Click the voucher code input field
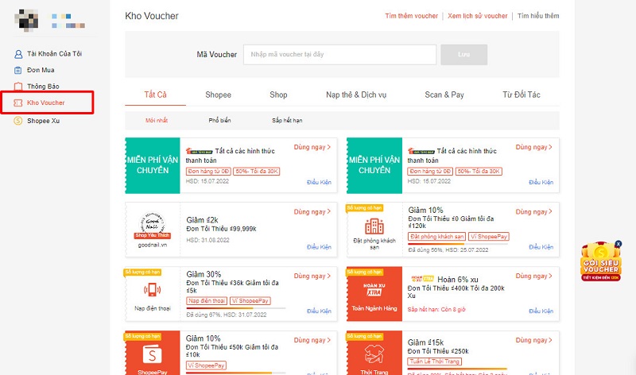 pos(339,55)
